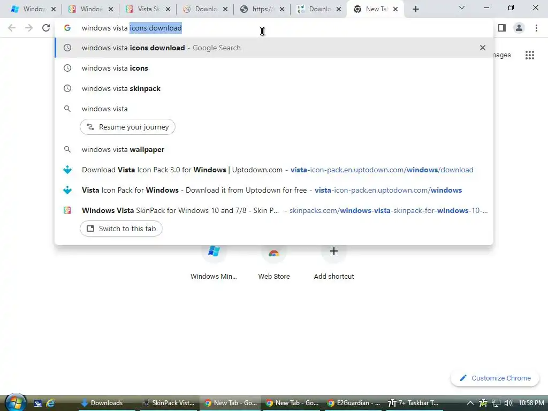
Task: Click clock icon beside 'windows vista skinpack'
Action: (x=67, y=88)
